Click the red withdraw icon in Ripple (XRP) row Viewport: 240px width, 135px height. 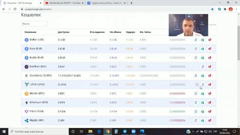point(210,120)
